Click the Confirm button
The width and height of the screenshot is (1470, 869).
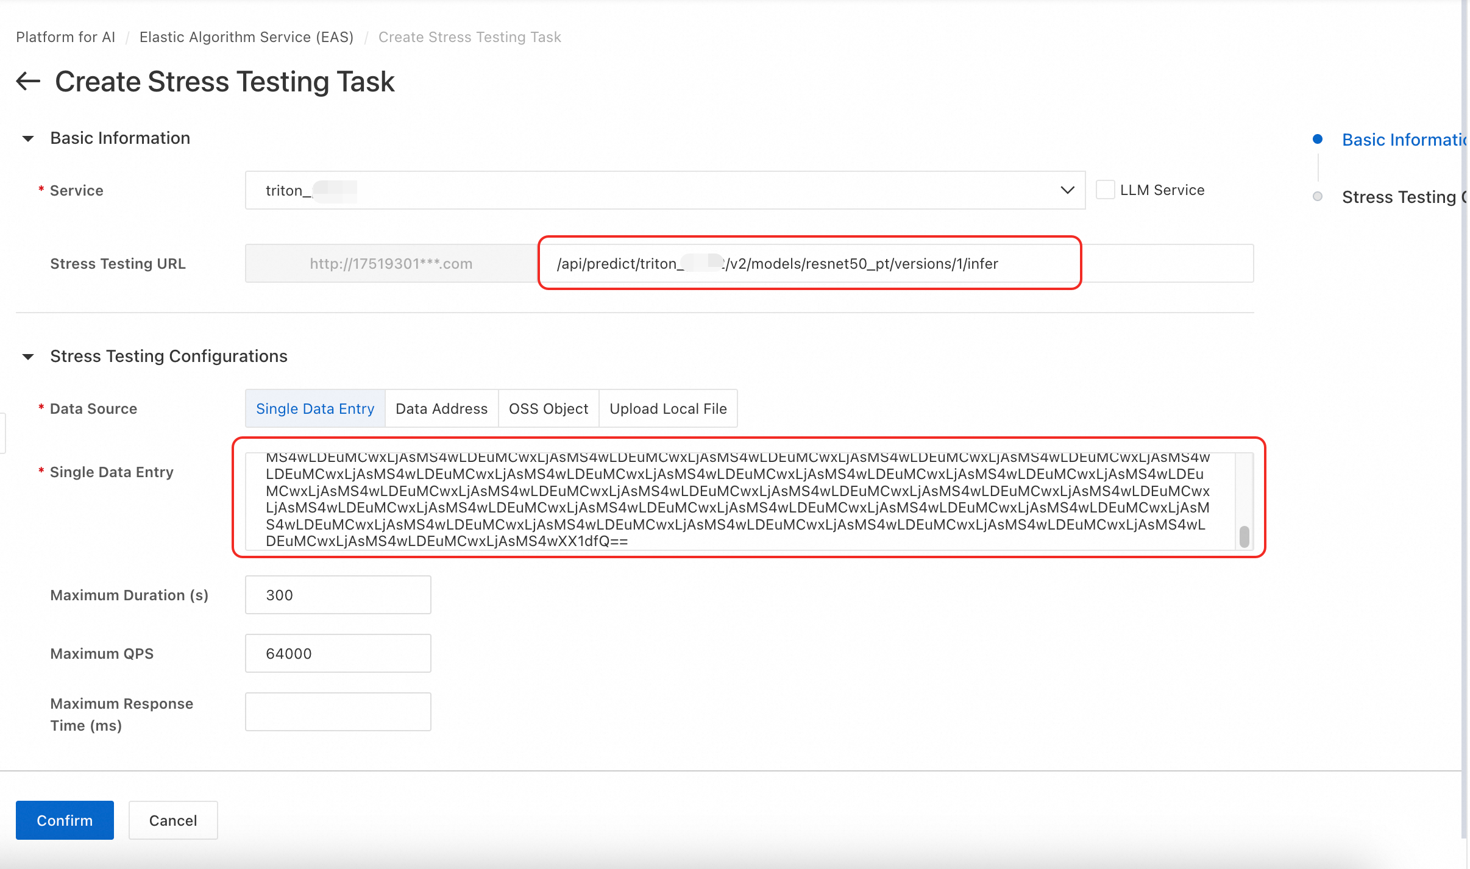(65, 820)
